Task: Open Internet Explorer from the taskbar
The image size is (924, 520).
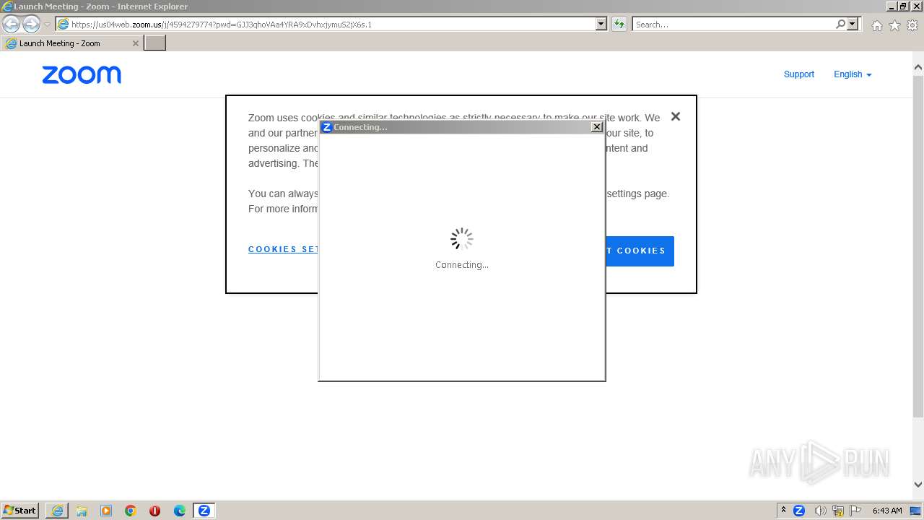Action: click(x=57, y=511)
